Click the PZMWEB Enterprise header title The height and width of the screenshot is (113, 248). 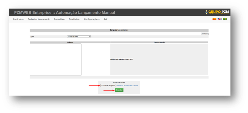coord(64,13)
